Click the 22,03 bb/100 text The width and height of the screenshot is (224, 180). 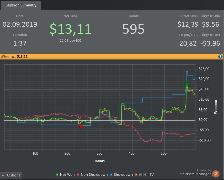pos(70,40)
